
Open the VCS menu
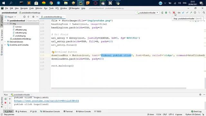[x=57, y=8]
